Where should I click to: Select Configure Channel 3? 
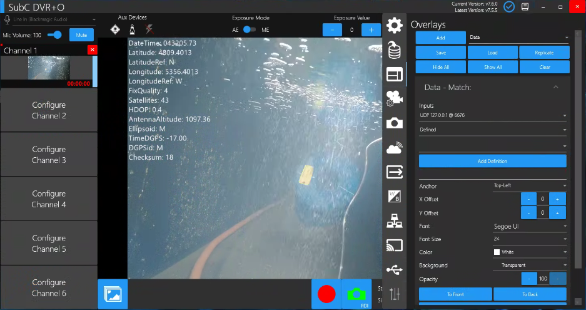(x=49, y=155)
